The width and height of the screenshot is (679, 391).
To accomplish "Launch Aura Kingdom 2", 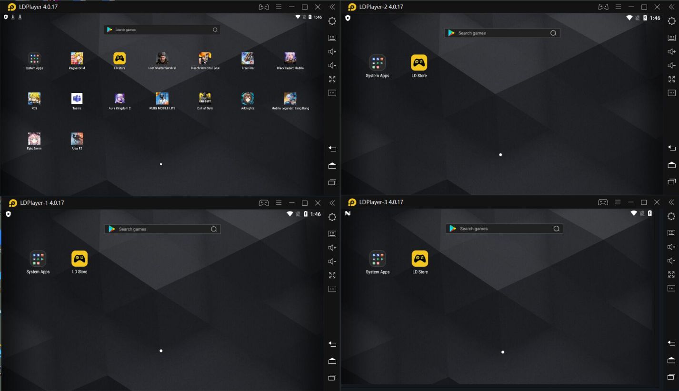I will [120, 99].
